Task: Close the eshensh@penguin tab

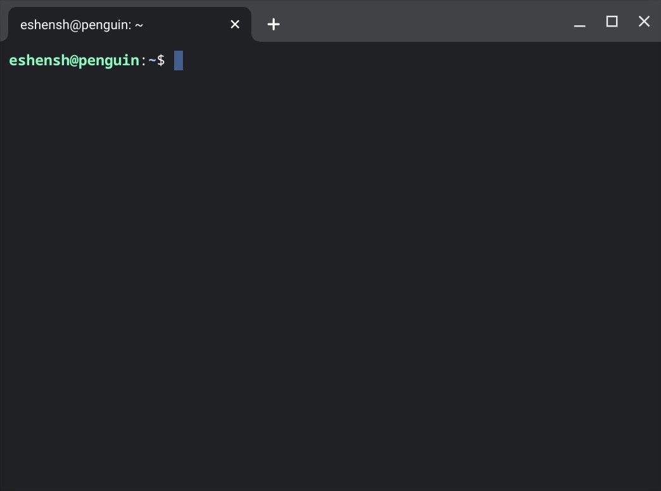Action: tap(235, 25)
